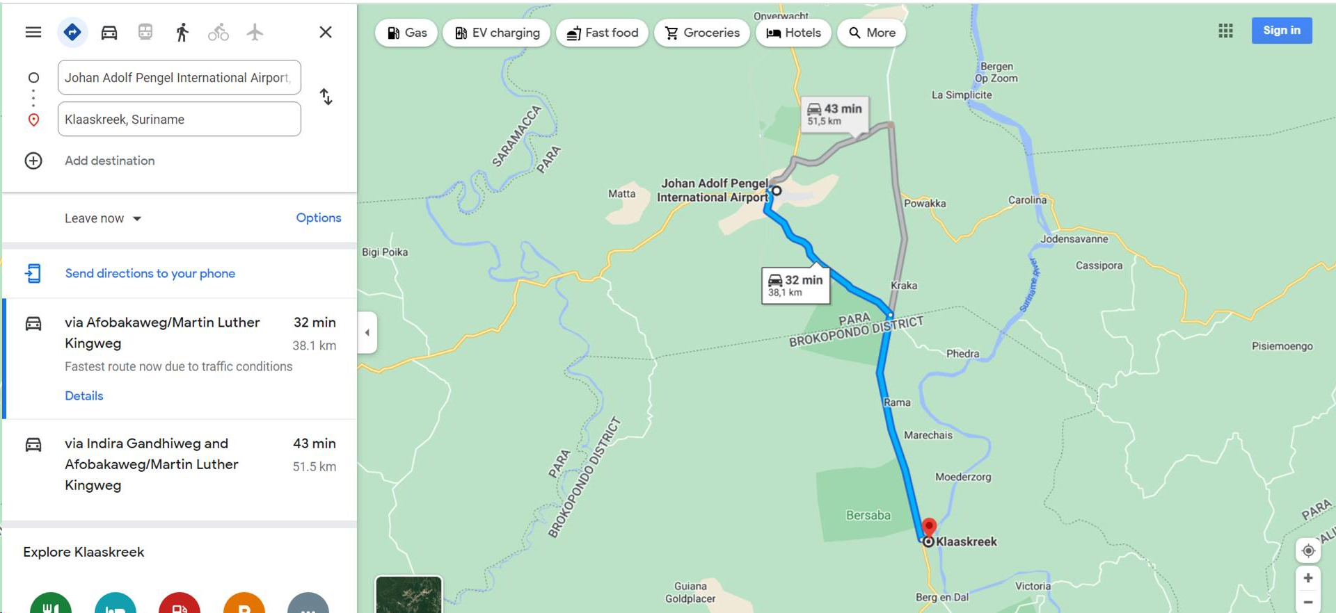Select transit travel mode icon

(145, 32)
